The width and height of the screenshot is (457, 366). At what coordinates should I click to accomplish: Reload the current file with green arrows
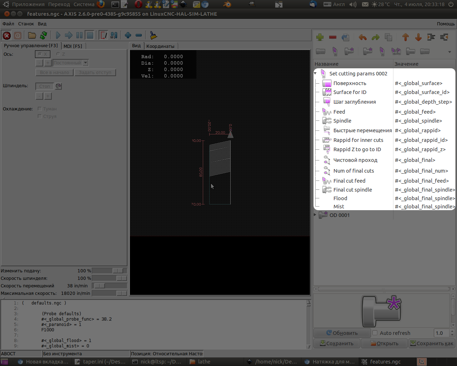point(44,35)
